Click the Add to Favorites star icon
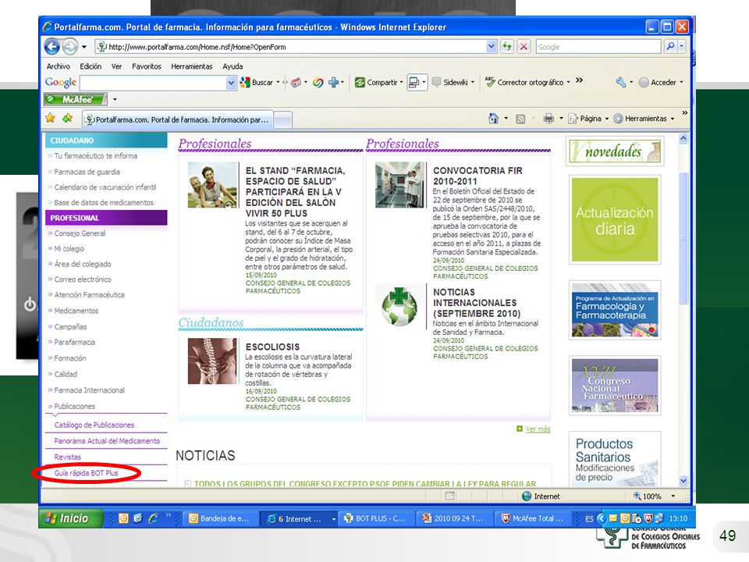This screenshot has height=562, width=749. pos(67,118)
